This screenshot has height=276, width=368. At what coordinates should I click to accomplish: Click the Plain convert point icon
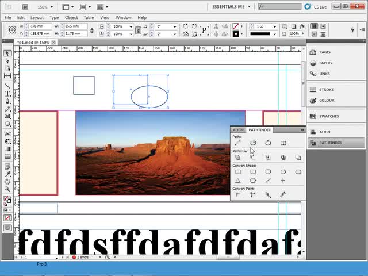pyautogui.click(x=237, y=194)
